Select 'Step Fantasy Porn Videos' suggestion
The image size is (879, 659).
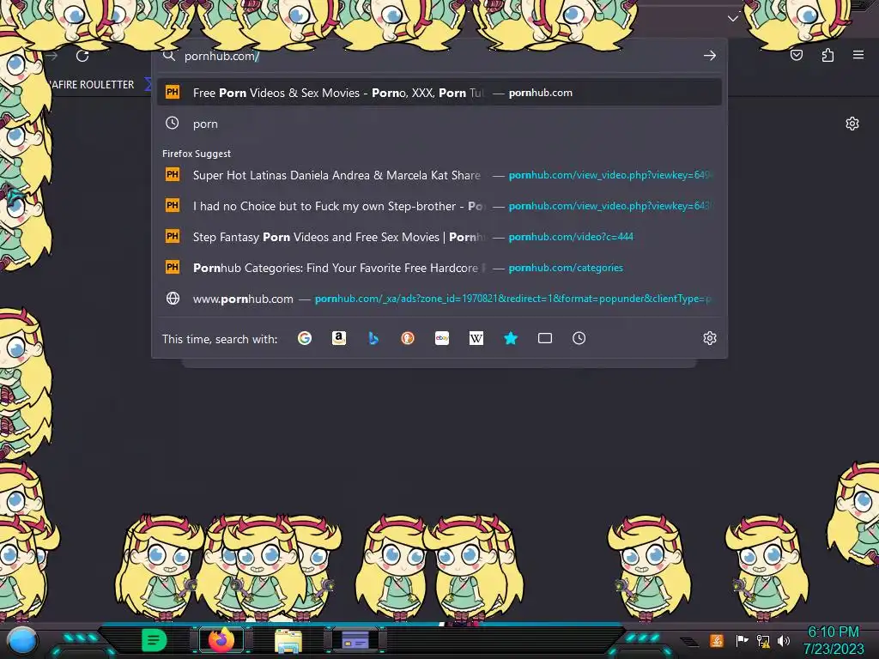[x=439, y=237]
